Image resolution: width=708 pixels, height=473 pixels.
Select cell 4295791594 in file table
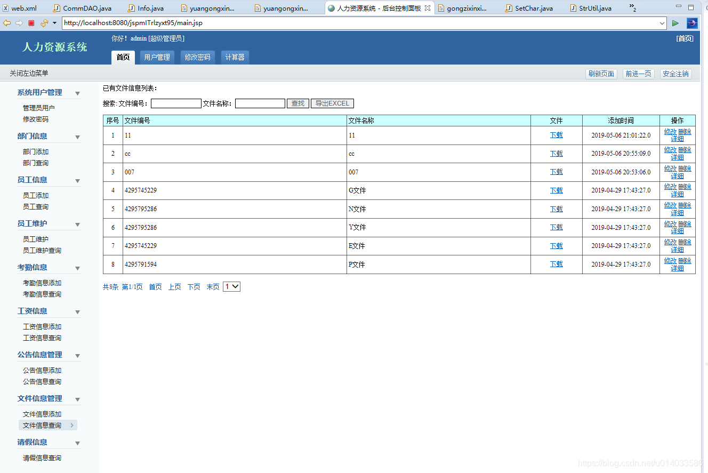click(235, 264)
